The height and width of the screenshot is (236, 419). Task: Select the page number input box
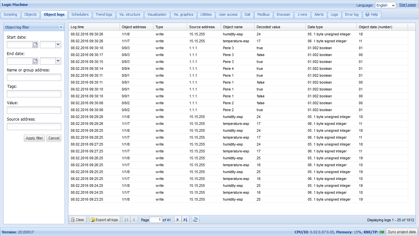(x=156, y=220)
